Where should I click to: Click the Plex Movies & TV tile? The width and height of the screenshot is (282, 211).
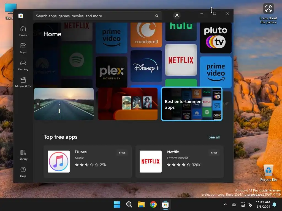[112, 72]
